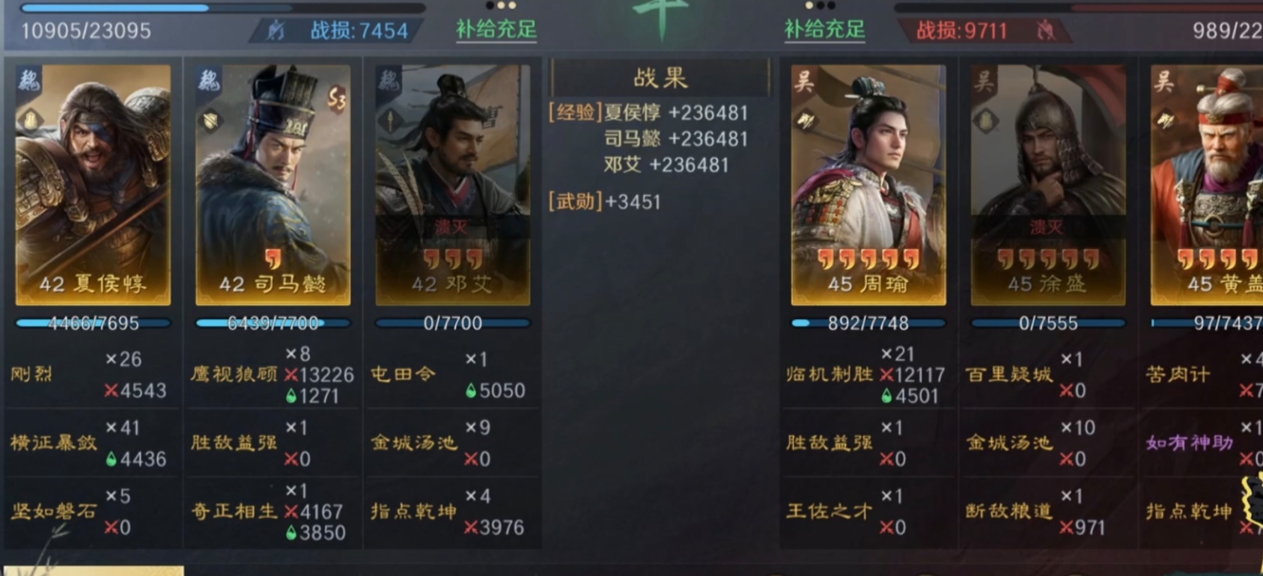This screenshot has height=576, width=1263.
Task: Select the 战果 results header tab
Action: coord(660,78)
